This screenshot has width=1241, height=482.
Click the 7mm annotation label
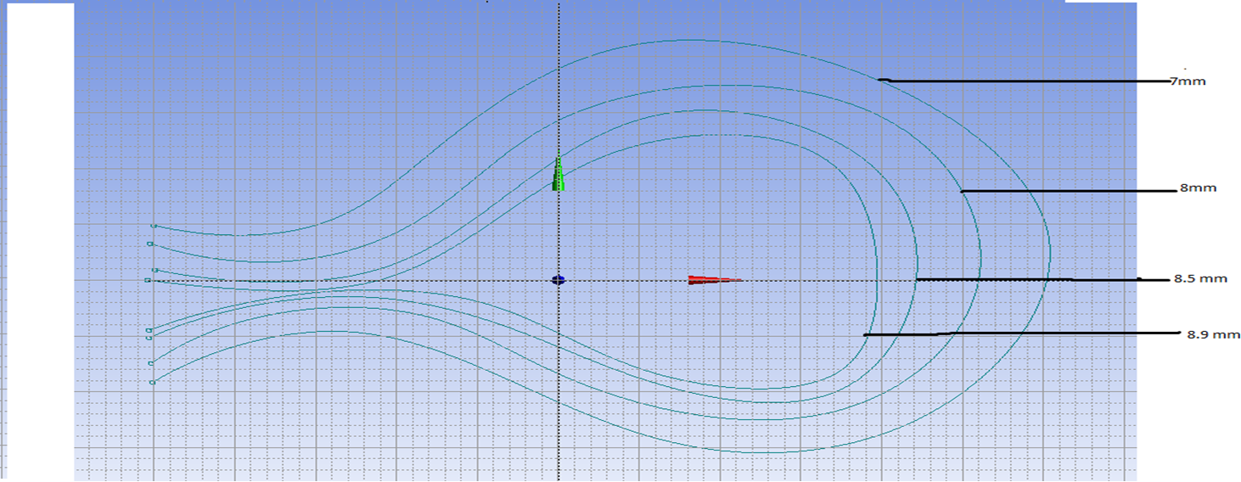(1188, 81)
